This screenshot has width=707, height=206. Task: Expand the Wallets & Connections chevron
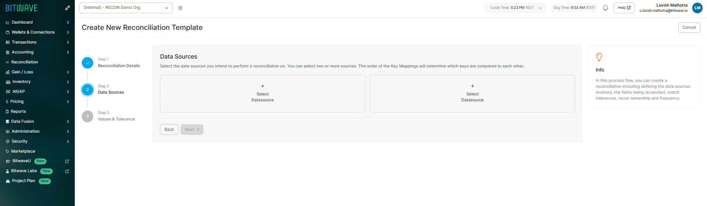coord(68,32)
